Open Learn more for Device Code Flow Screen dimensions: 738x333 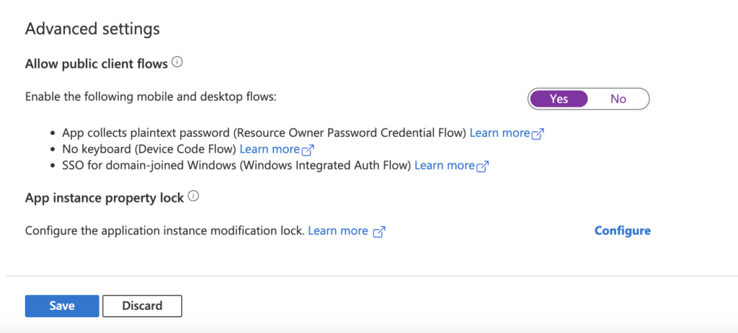pos(270,149)
